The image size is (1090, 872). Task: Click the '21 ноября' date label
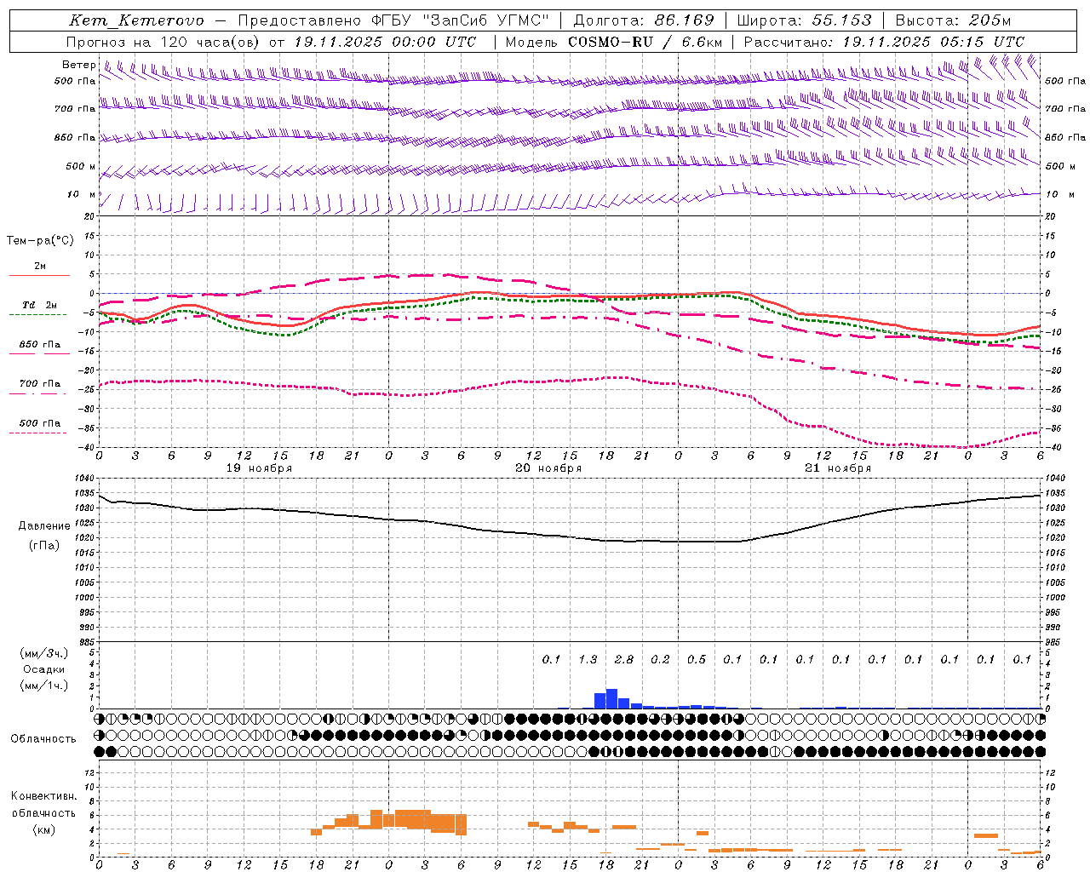click(838, 468)
